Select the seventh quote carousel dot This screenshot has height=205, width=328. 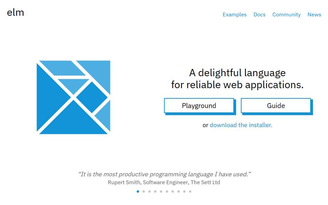click(173, 191)
